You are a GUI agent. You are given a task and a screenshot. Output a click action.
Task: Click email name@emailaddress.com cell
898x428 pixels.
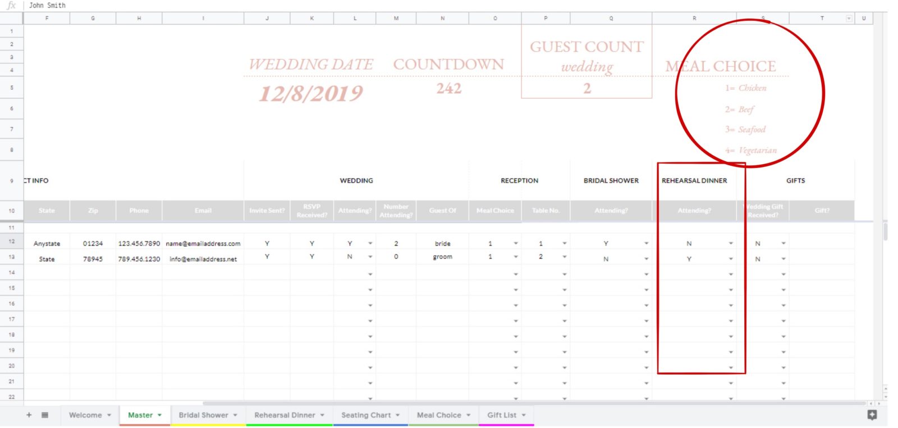point(203,244)
